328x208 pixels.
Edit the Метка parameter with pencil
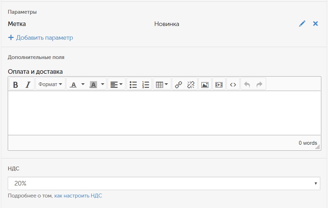tap(302, 24)
